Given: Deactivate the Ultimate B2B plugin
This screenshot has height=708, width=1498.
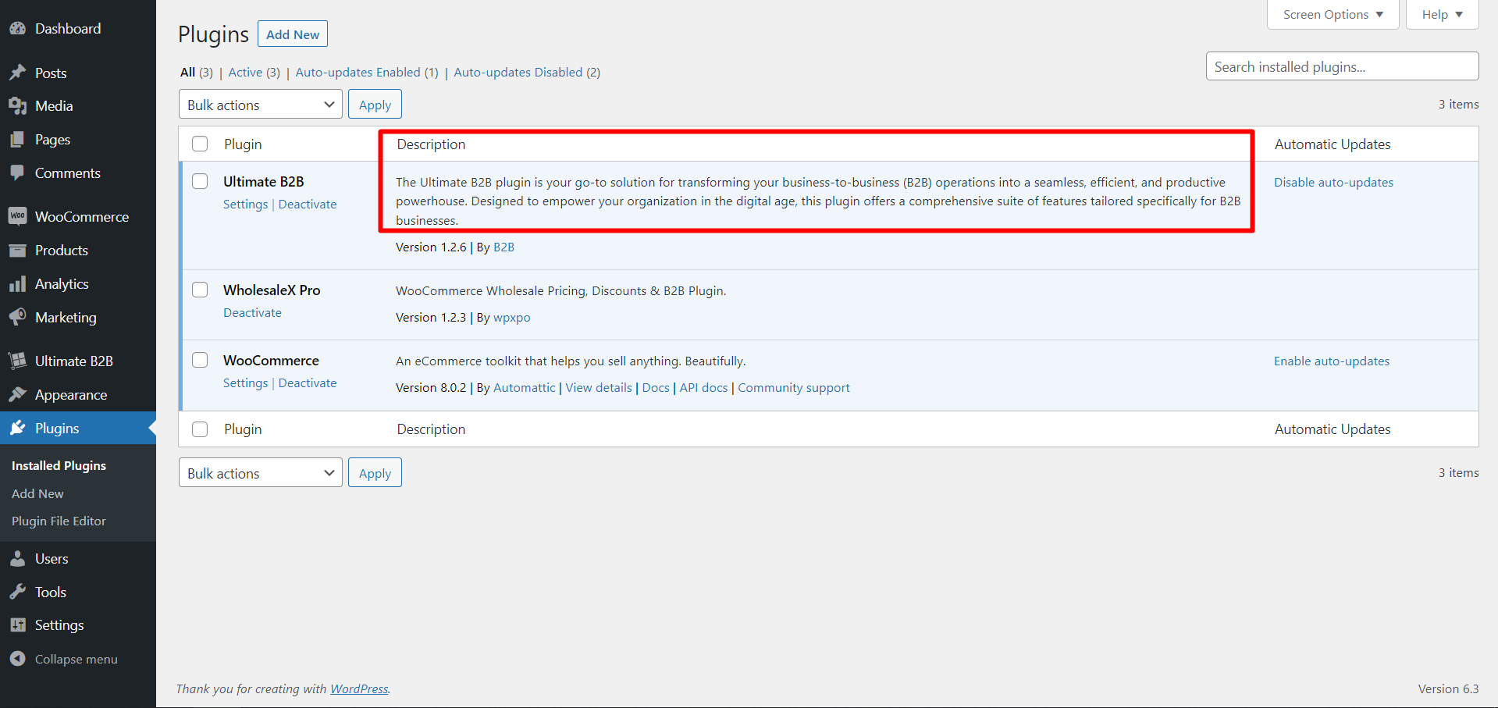Looking at the screenshot, I should 308,204.
